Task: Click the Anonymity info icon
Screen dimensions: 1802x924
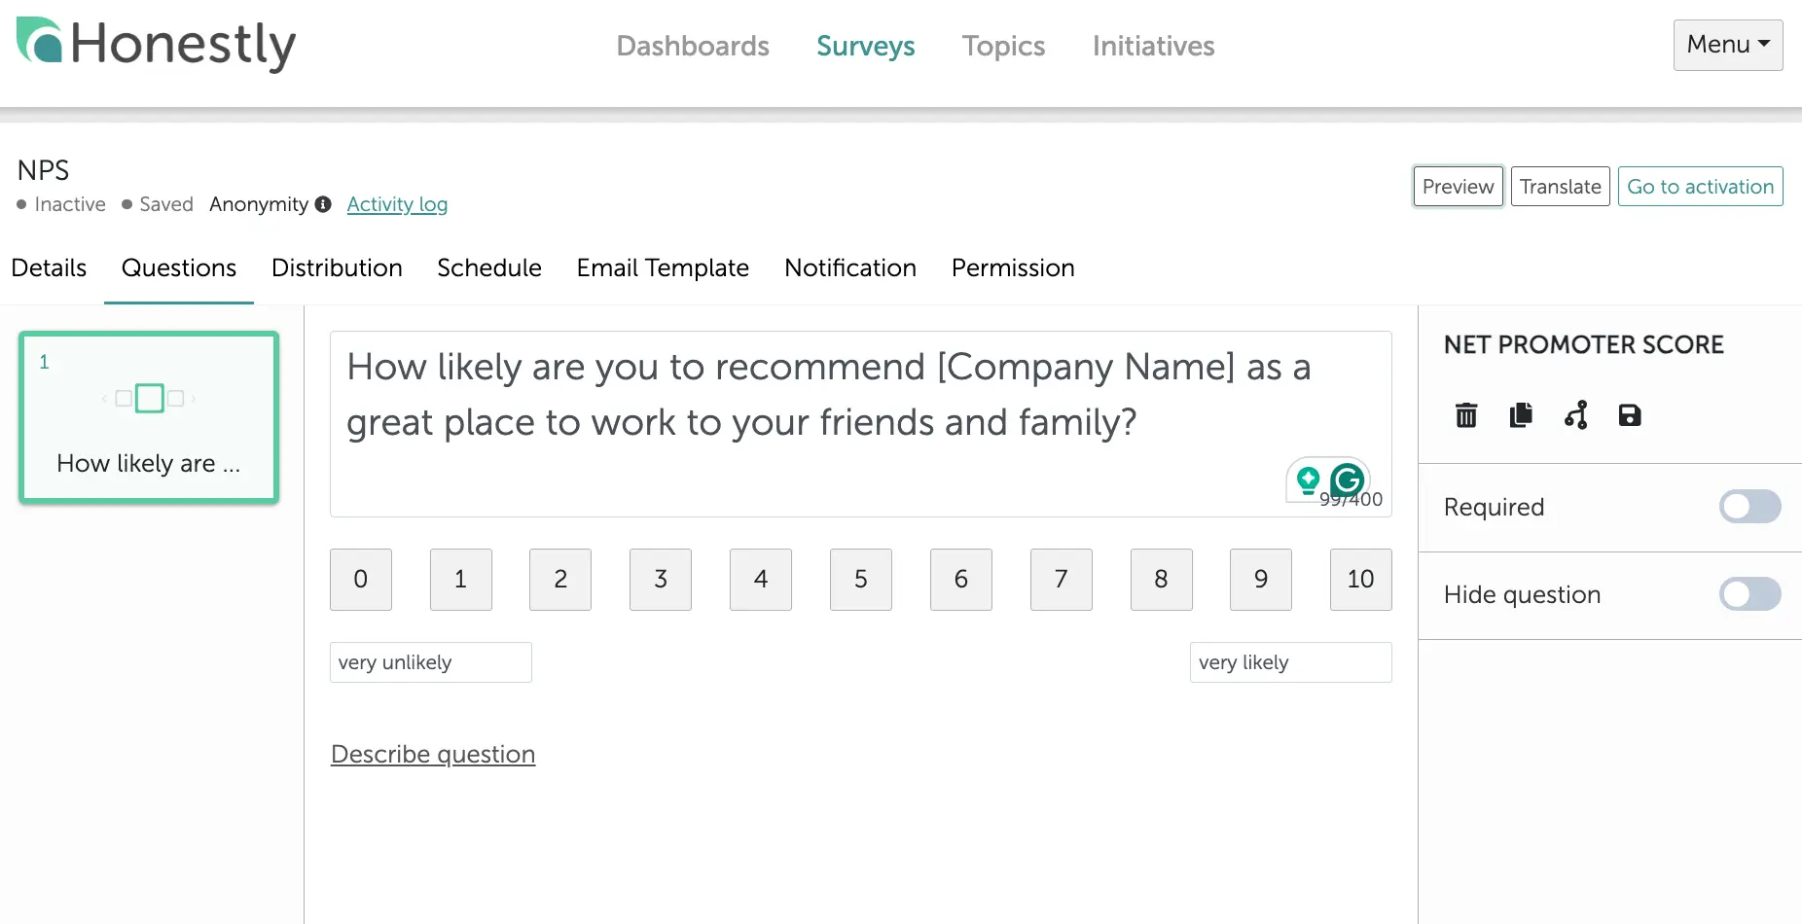Action: click(323, 204)
